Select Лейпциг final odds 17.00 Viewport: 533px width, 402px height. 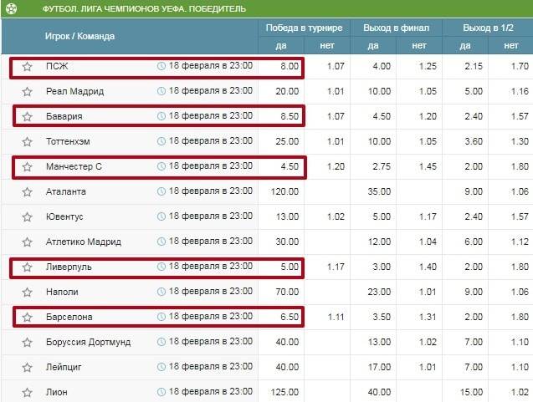(x=379, y=368)
